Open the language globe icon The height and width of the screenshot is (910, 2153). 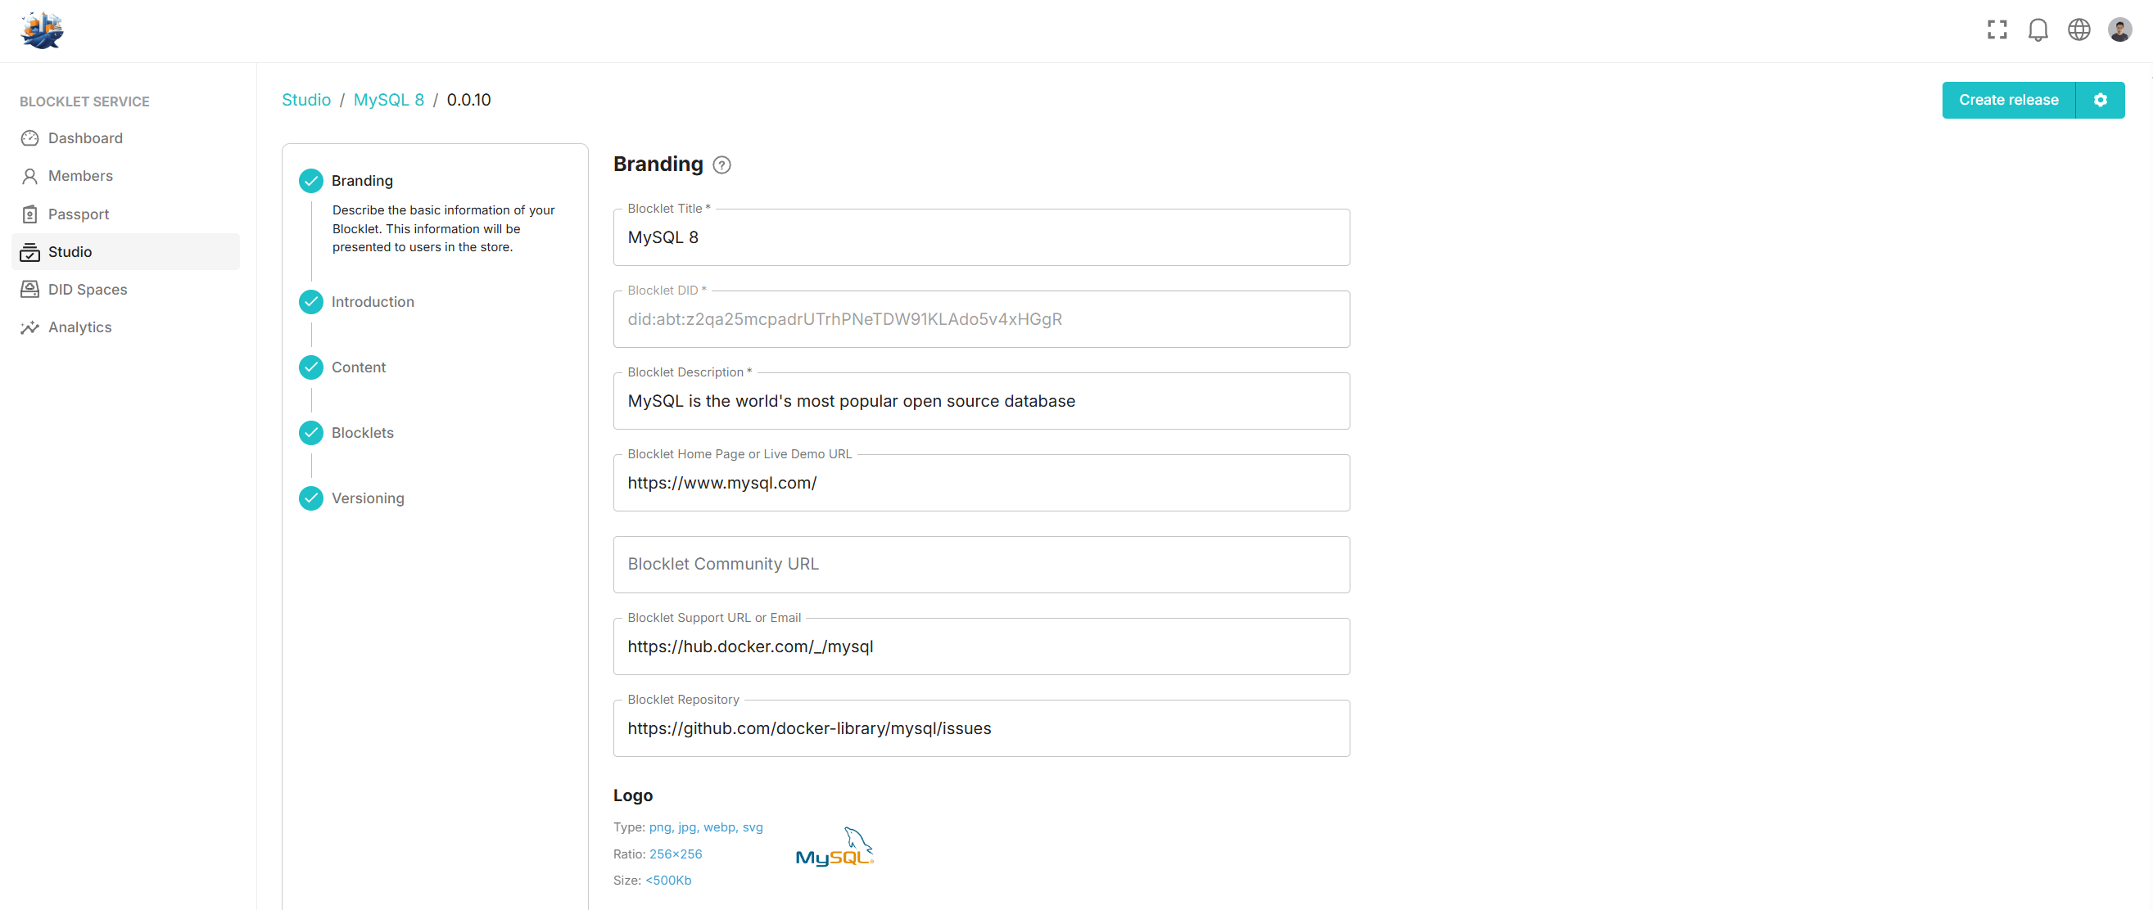[2078, 30]
